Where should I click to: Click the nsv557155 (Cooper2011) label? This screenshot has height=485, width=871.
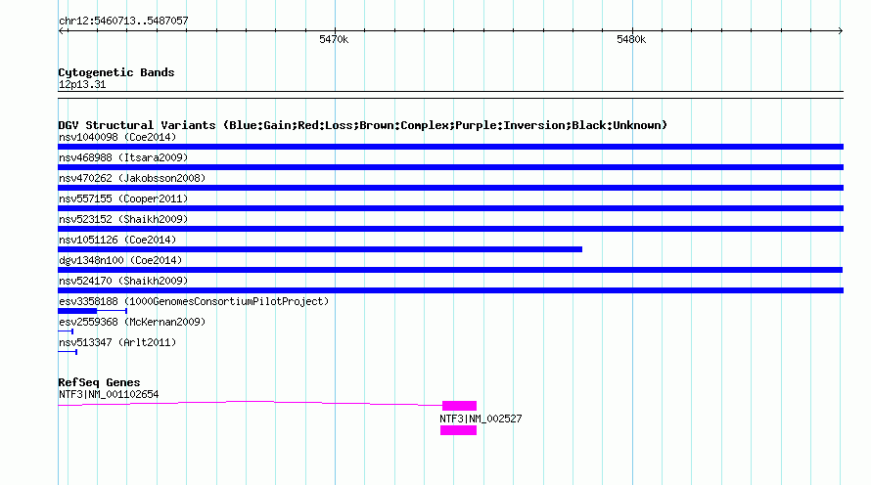coord(123,198)
